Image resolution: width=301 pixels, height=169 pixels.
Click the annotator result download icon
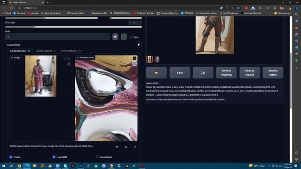[x=135, y=58]
